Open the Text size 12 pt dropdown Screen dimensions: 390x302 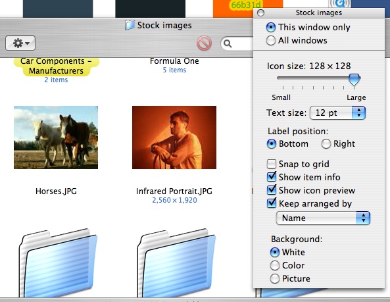point(337,113)
